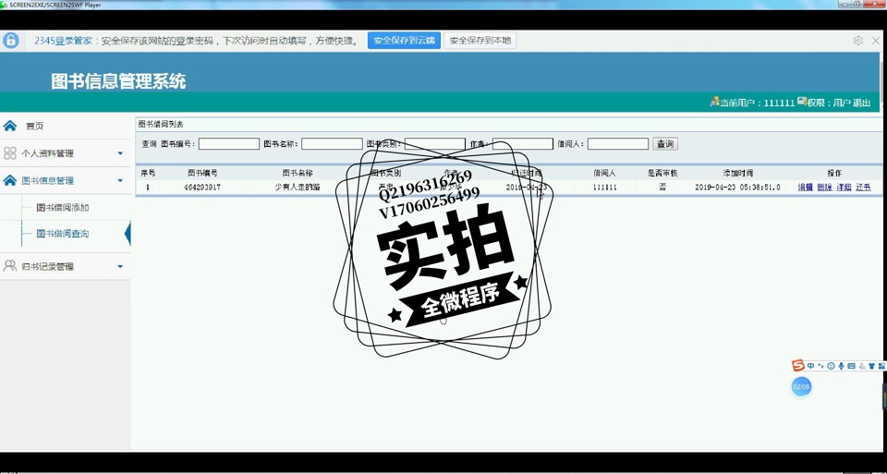Select the 图书借阅查询 submenu item
The image size is (887, 474).
tap(63, 234)
